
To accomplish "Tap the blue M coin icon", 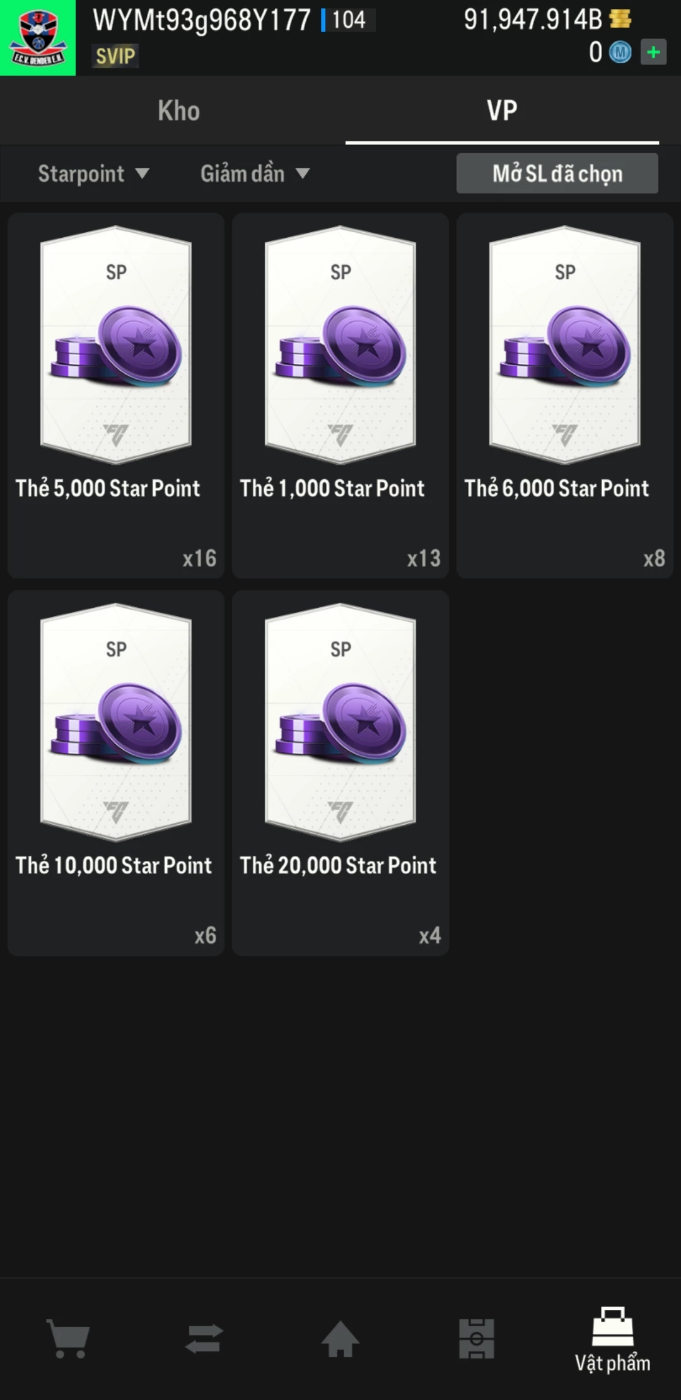I will coord(620,52).
